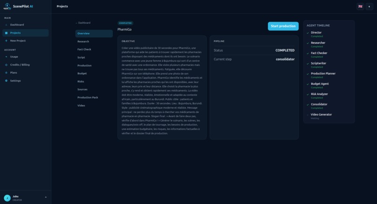This screenshot has height=204, width=377.
Task: Click the Settings gear icon
Action: pos(6,81)
